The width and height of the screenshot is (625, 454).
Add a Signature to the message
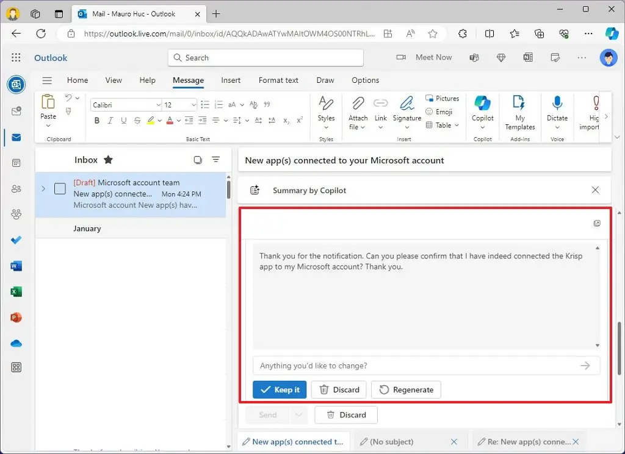[x=406, y=113]
